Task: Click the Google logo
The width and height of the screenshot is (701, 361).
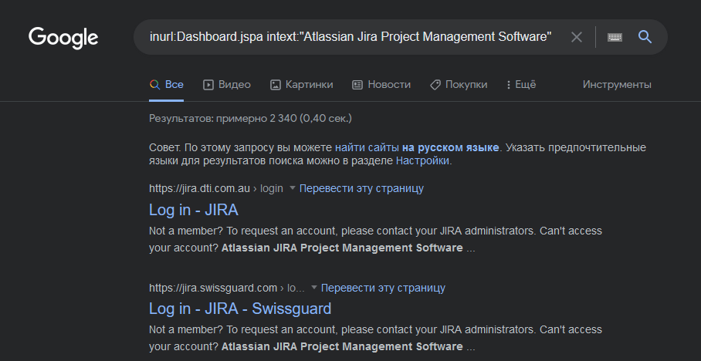Action: [x=63, y=37]
